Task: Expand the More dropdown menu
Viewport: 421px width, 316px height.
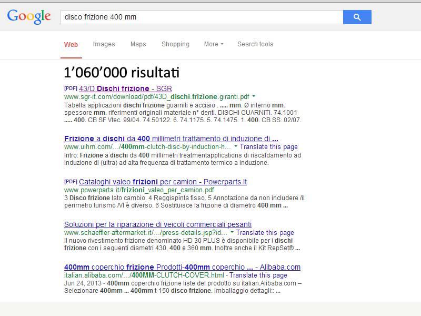Action: [x=214, y=44]
